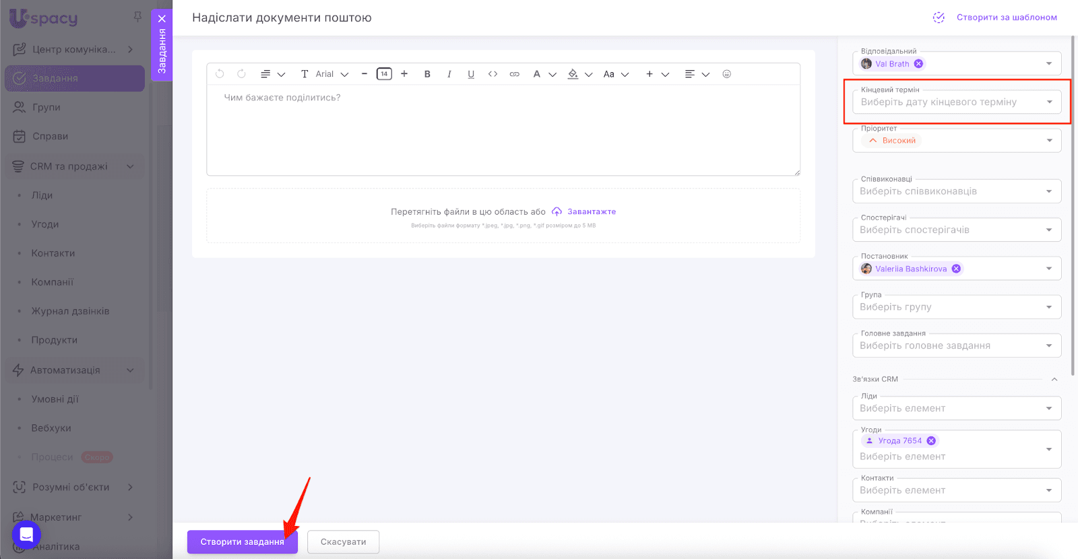
Task: Open the chat support bubble icon
Action: (26, 535)
